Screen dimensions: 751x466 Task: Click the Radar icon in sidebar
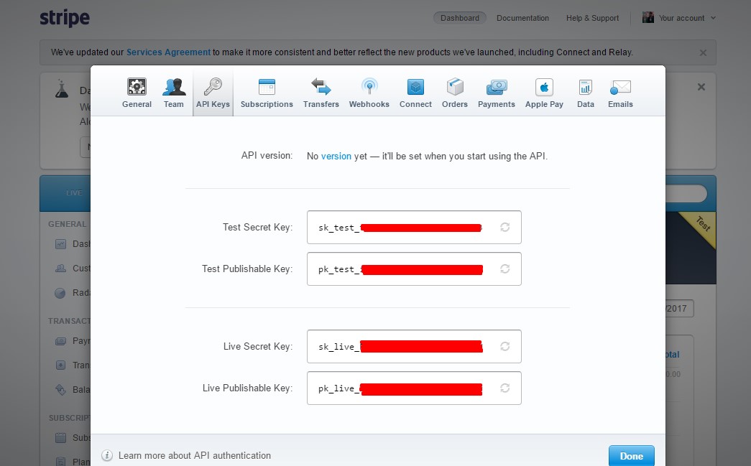pos(60,293)
